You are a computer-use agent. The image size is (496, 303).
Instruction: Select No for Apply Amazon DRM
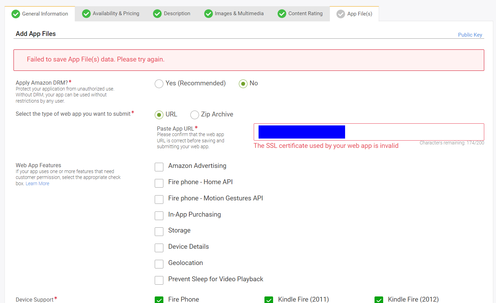pos(243,84)
